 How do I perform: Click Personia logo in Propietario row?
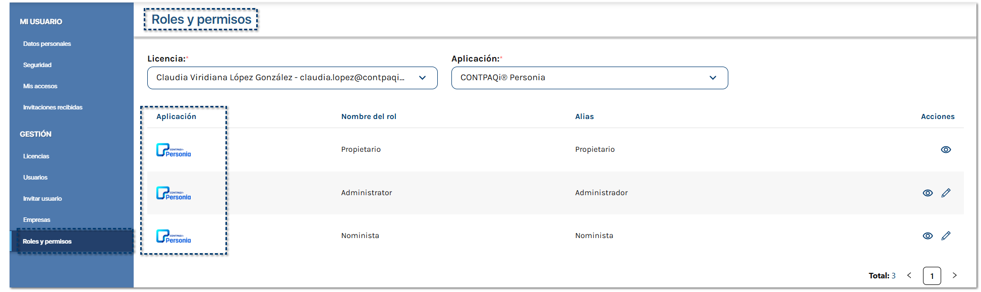(x=174, y=150)
